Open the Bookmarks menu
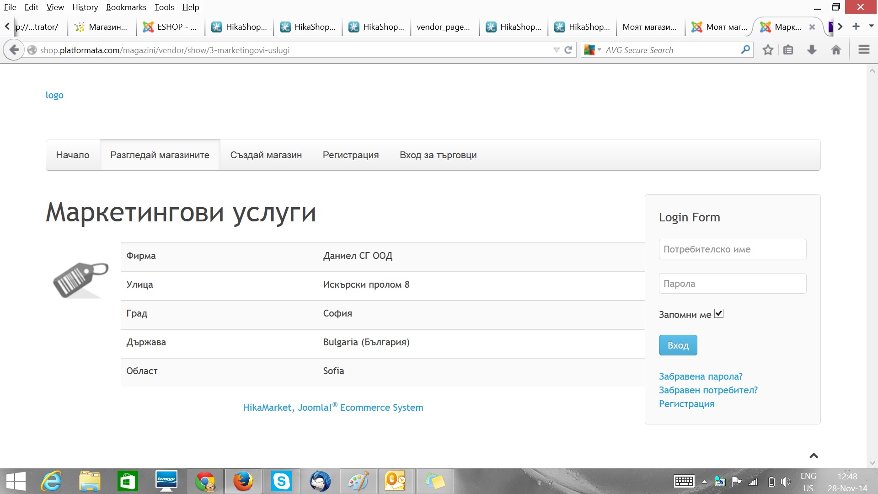Image resolution: width=878 pixels, height=494 pixels. point(126,7)
